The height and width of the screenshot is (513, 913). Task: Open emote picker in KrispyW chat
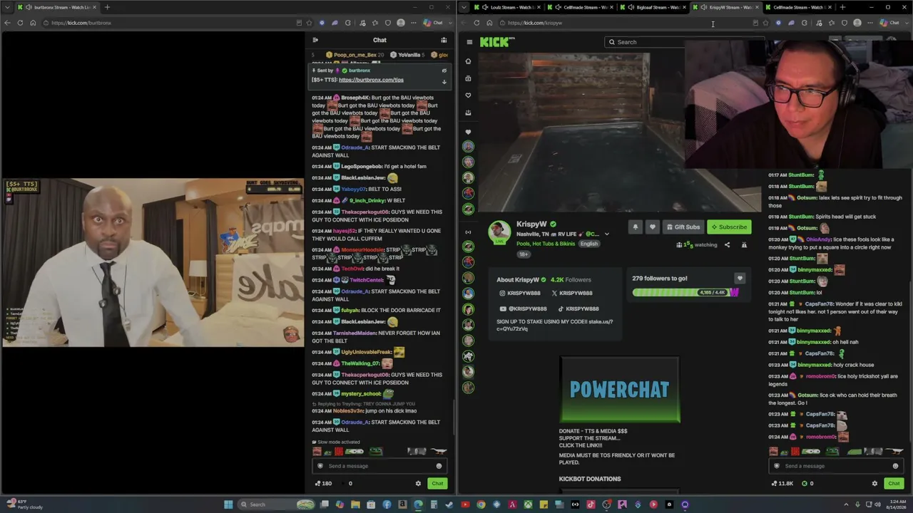(895, 466)
